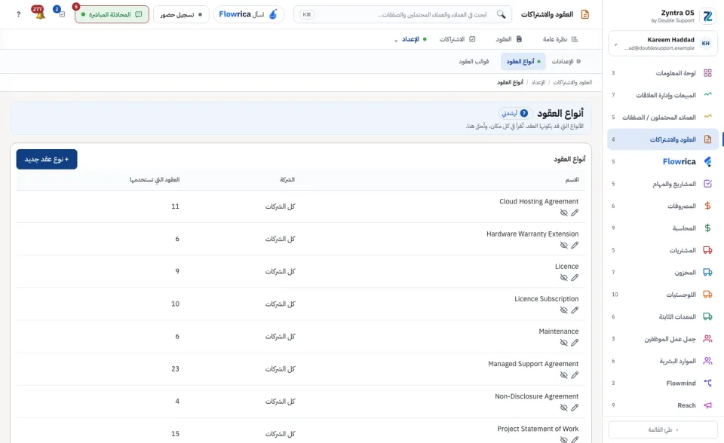Edit the Hardware Warranty Extension type

pos(575,245)
